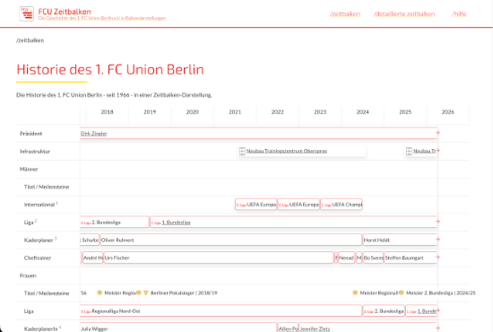Image resolution: width=493 pixels, height=332 pixels.
Task: Select the Urs Fischer bar
Action: (x=219, y=258)
